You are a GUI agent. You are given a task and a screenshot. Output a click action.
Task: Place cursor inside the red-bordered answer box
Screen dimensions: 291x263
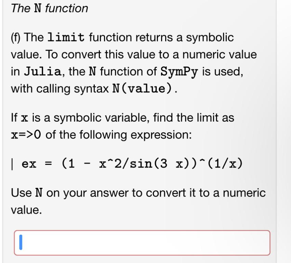[142, 243]
